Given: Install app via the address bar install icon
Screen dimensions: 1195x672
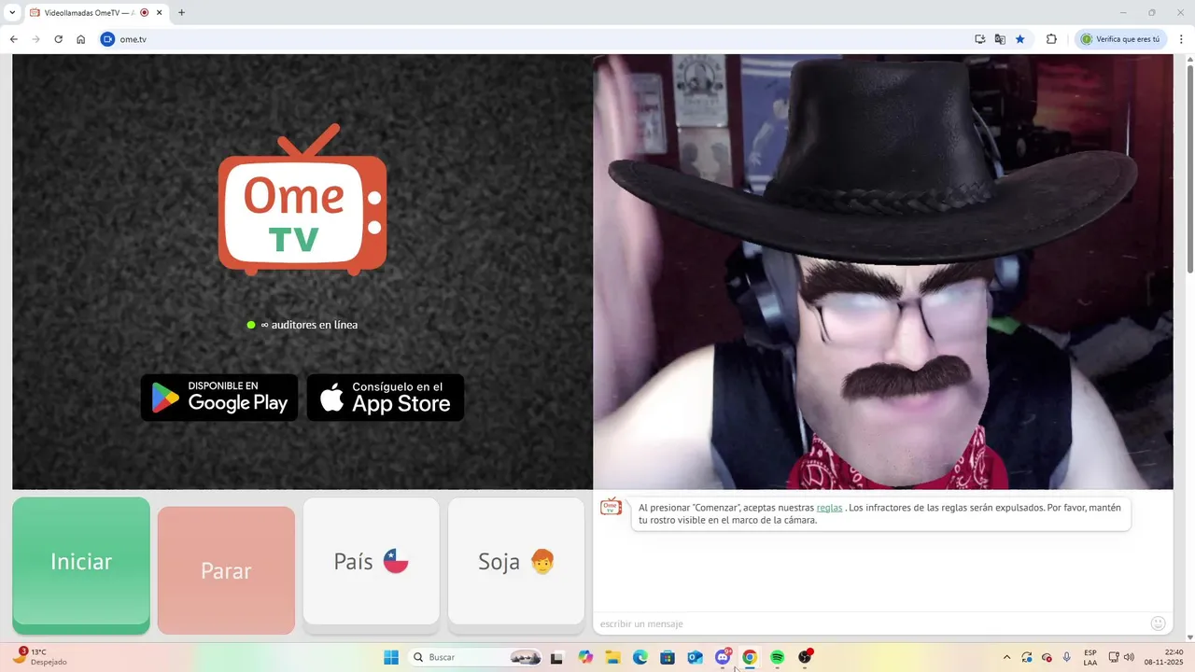Looking at the screenshot, I should (x=979, y=39).
